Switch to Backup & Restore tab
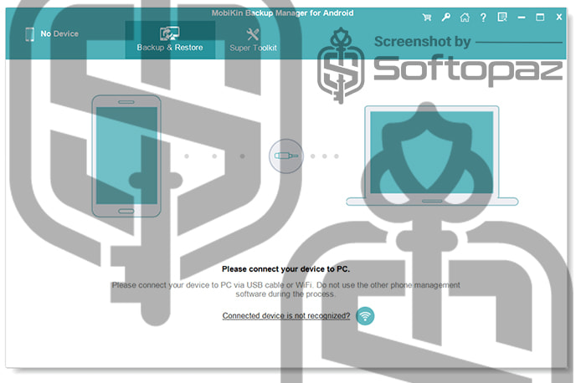Viewport: 586px width, 383px height. pos(170,39)
